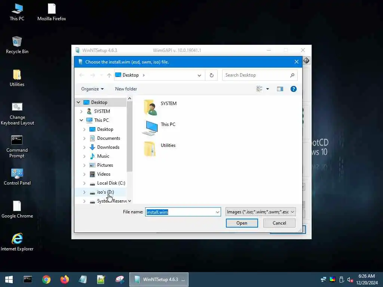Select the Utilities folder in file list
Viewport: 383px width, 287px height.
pos(159,149)
